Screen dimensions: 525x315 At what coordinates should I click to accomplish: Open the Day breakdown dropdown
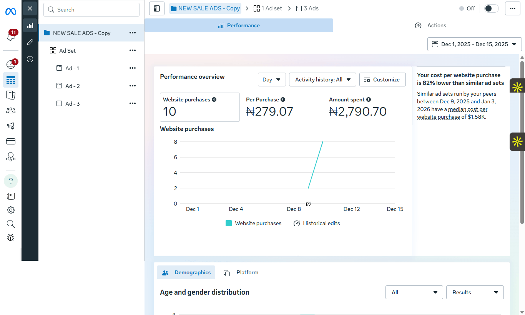pos(272,80)
